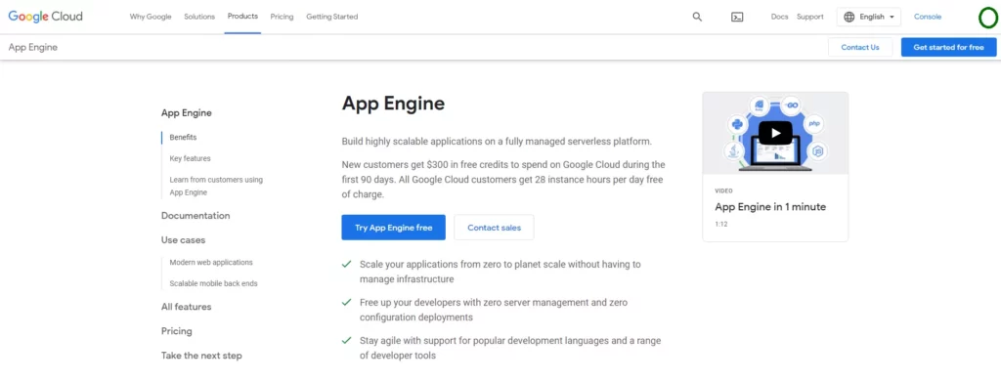The width and height of the screenshot is (1001, 381).
Task: Select App Engine sidebar heading
Action: click(187, 113)
